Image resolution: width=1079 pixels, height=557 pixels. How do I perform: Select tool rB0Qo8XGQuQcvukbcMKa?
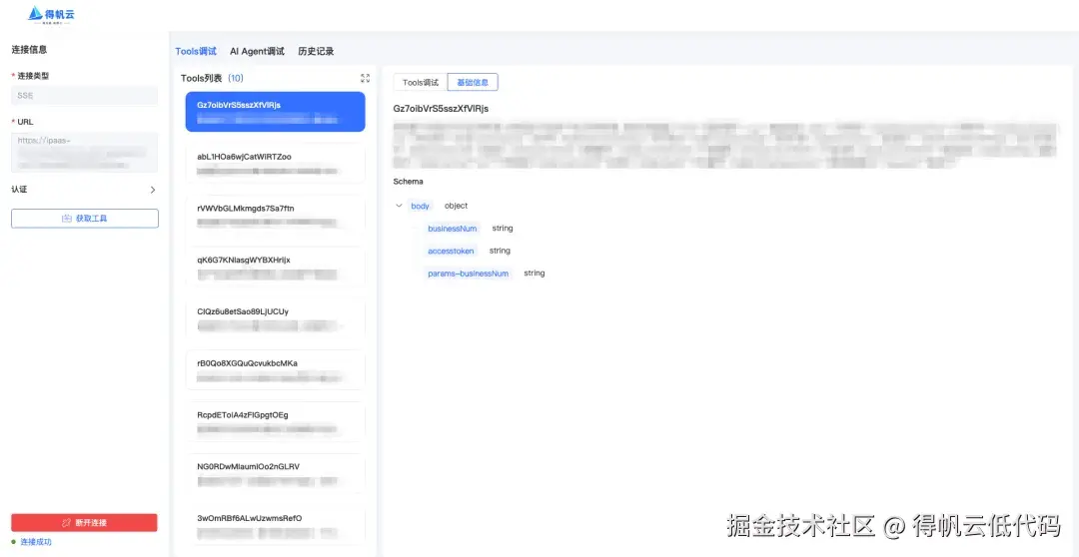tap(276, 370)
